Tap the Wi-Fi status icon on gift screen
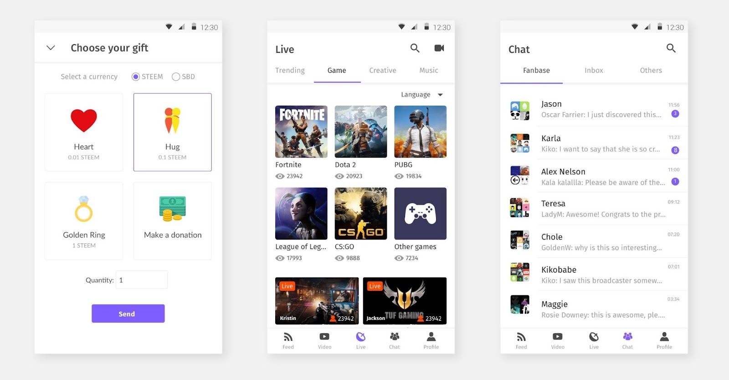The image size is (729, 380). tap(169, 27)
